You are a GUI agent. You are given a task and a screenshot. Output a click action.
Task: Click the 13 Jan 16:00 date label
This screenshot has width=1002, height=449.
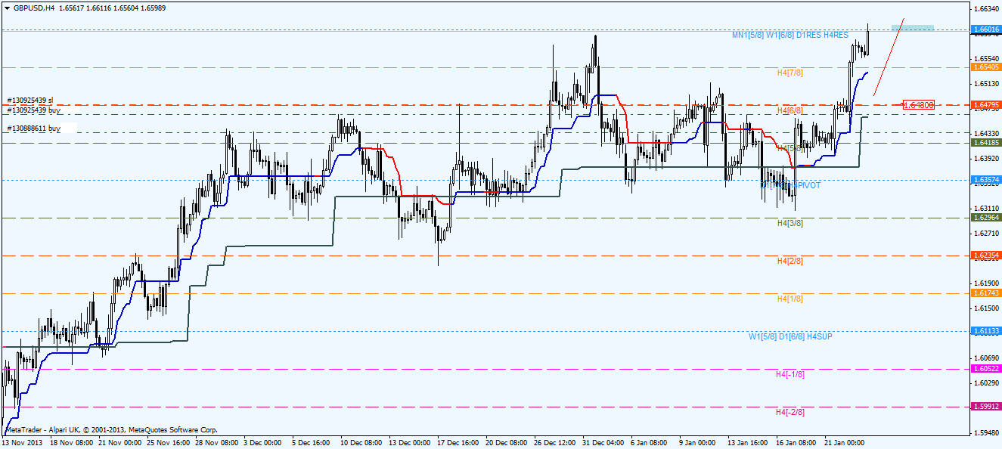749,442
